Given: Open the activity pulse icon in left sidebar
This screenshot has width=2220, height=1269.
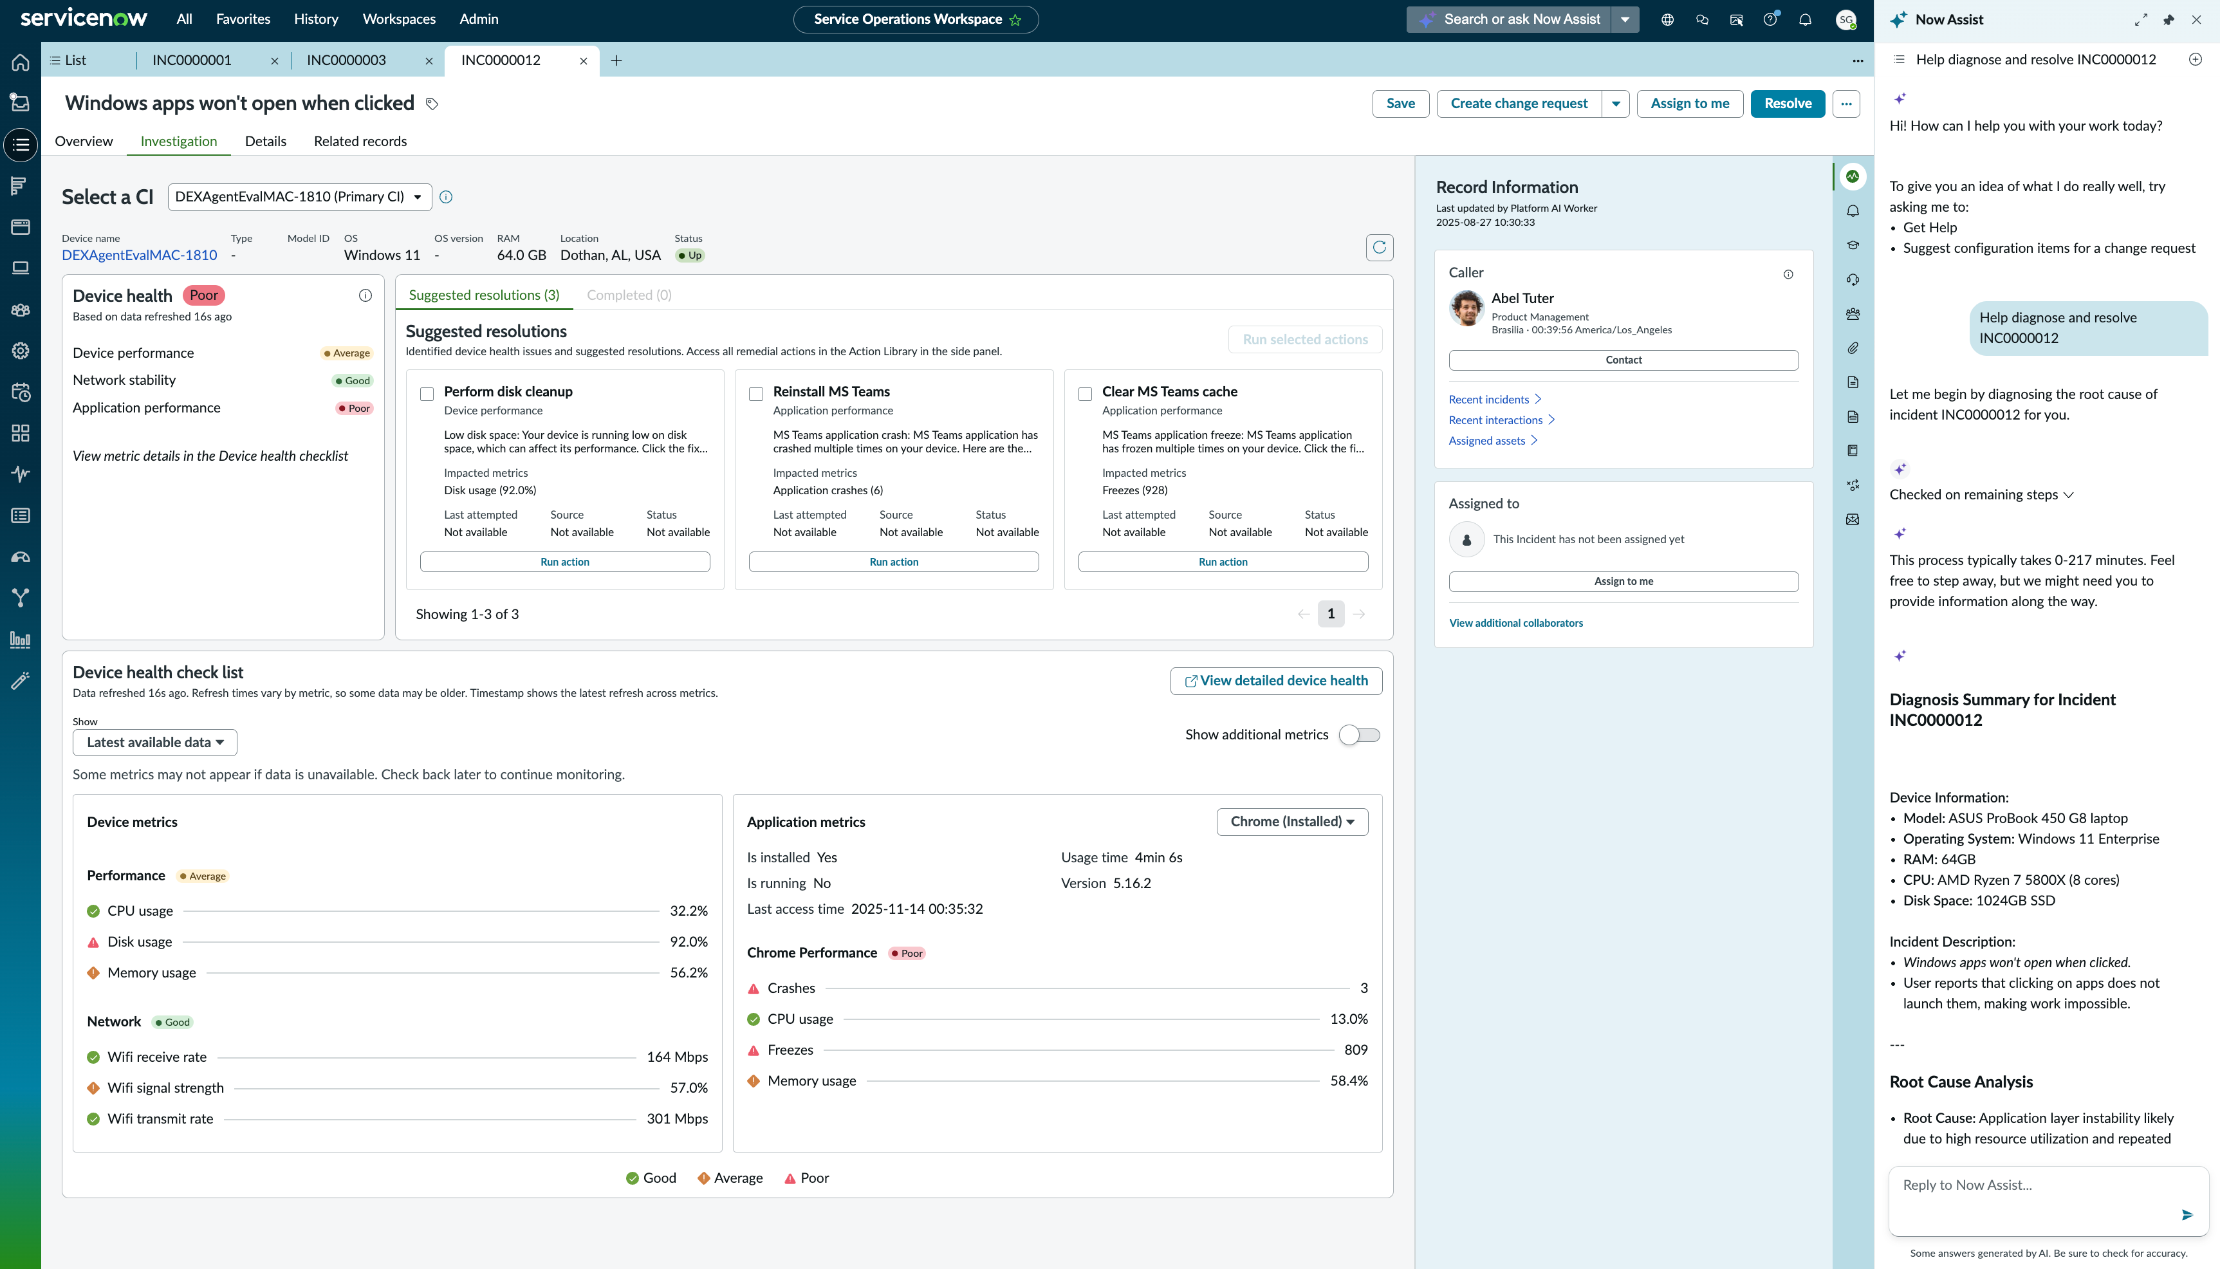Looking at the screenshot, I should pos(20,474).
